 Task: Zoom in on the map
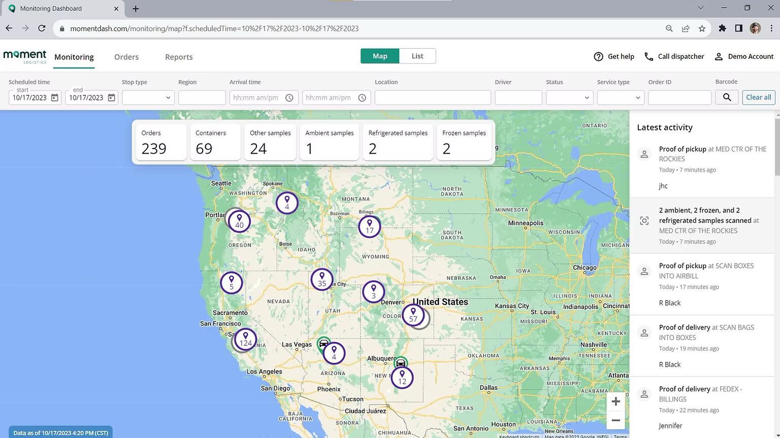tap(615, 401)
